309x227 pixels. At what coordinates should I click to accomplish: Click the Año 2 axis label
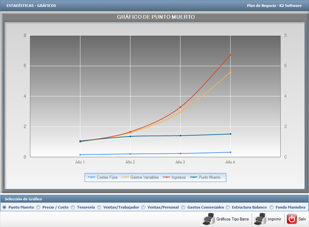coord(130,162)
